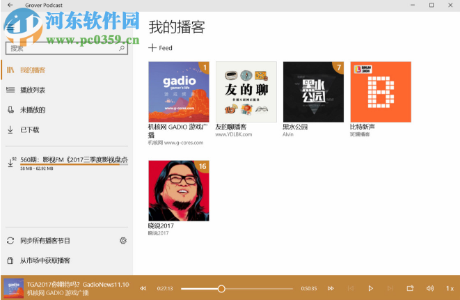Open the 晓说2017 podcast cover

click(x=179, y=191)
